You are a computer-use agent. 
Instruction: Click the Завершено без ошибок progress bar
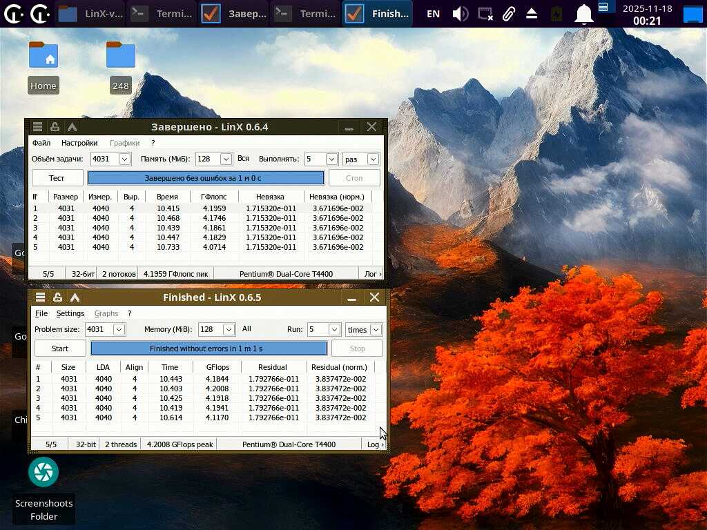coord(206,178)
